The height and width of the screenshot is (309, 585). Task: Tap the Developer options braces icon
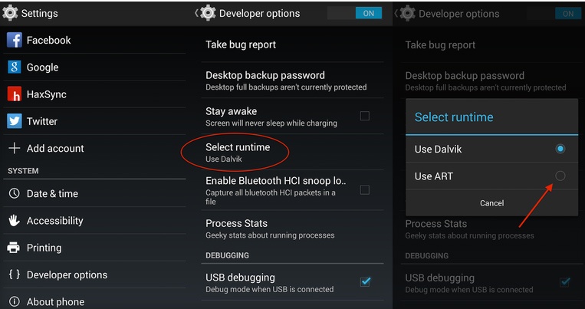point(14,274)
